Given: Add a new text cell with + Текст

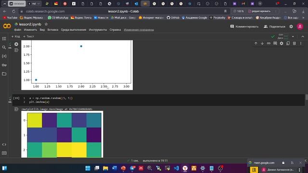Looking at the screenshot, I should tap(28, 37).
